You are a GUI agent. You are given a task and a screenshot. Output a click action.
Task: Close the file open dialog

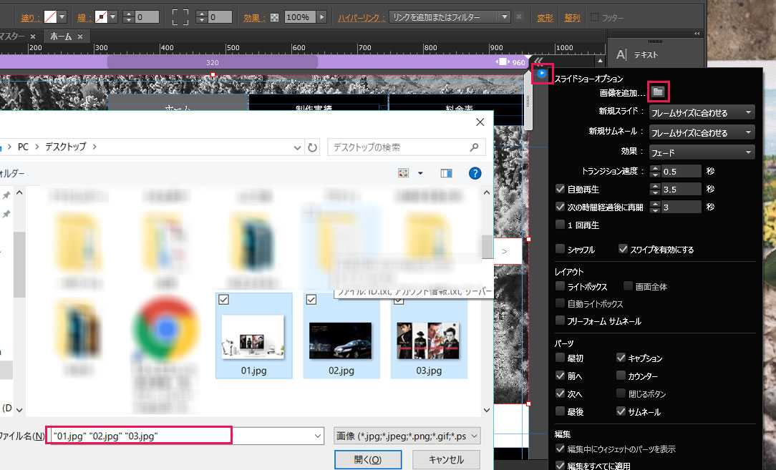[x=480, y=122]
